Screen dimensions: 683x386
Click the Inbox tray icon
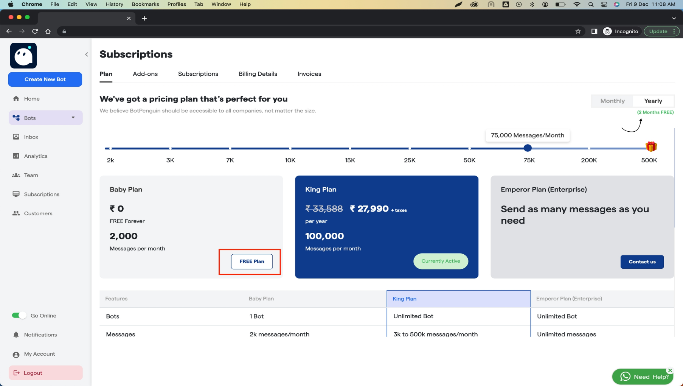16,137
